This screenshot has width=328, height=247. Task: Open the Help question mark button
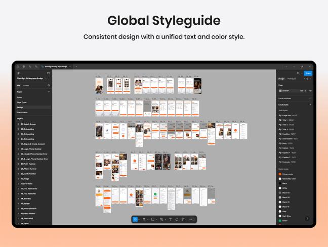pyautogui.click(x=307, y=219)
